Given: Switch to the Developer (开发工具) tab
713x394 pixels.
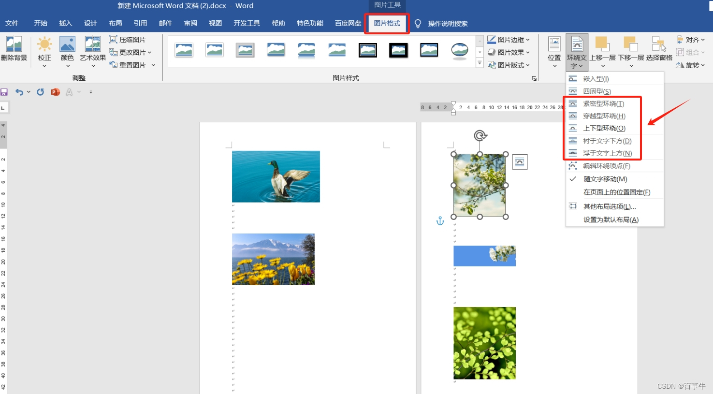Looking at the screenshot, I should (247, 23).
